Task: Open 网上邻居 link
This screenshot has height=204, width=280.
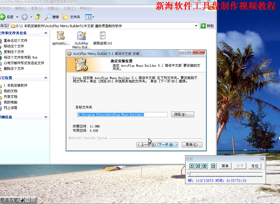Action: click(x=11, y=108)
